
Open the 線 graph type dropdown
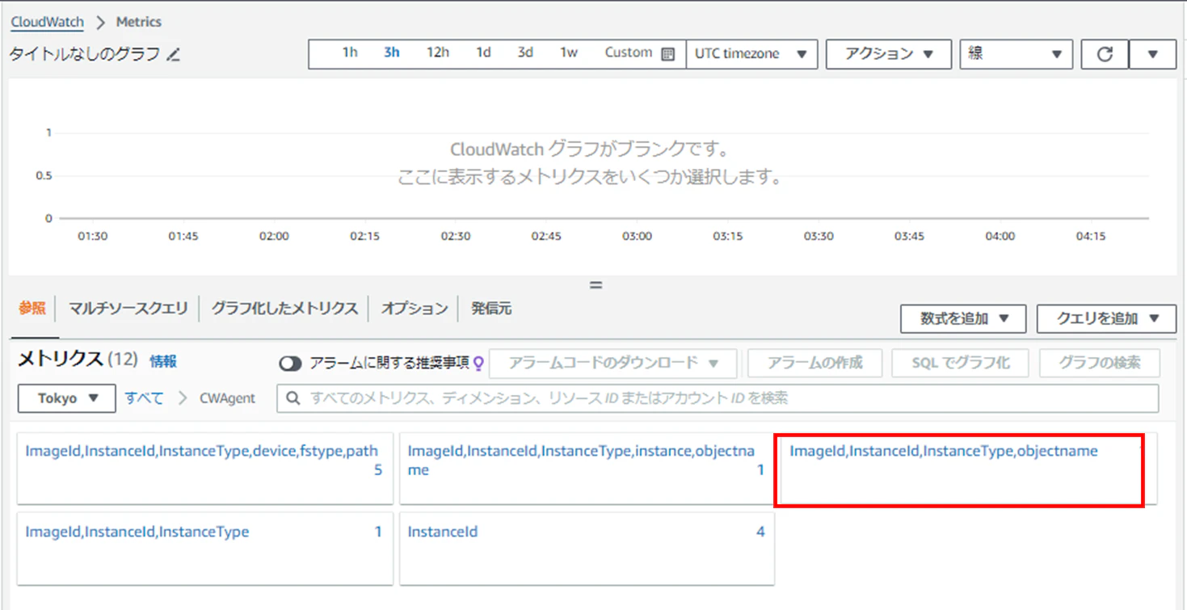(x=1017, y=54)
